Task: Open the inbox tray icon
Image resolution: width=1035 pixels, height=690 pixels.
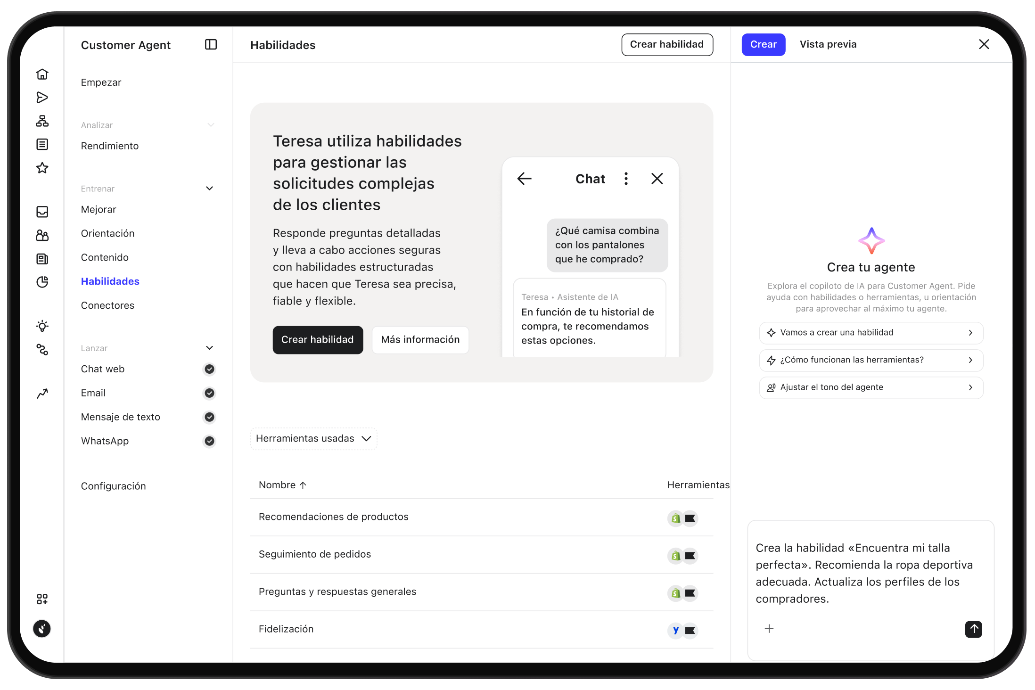Action: point(42,212)
